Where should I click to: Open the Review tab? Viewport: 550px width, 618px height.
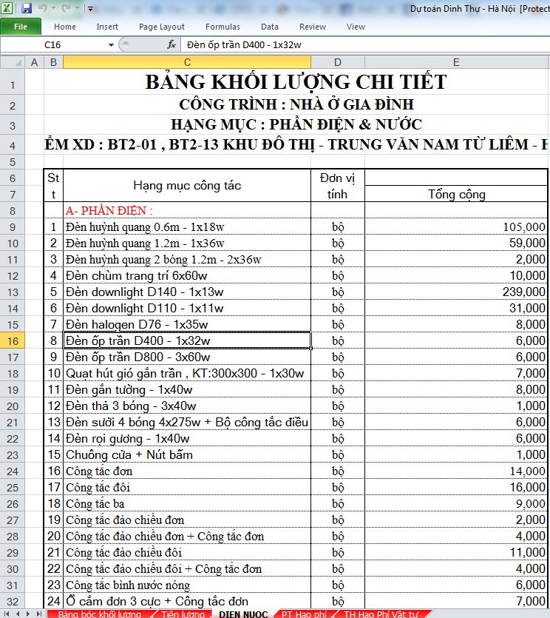(312, 27)
